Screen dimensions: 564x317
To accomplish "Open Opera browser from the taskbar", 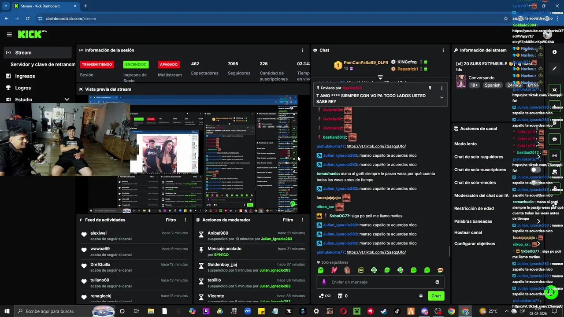I will 343,311.
